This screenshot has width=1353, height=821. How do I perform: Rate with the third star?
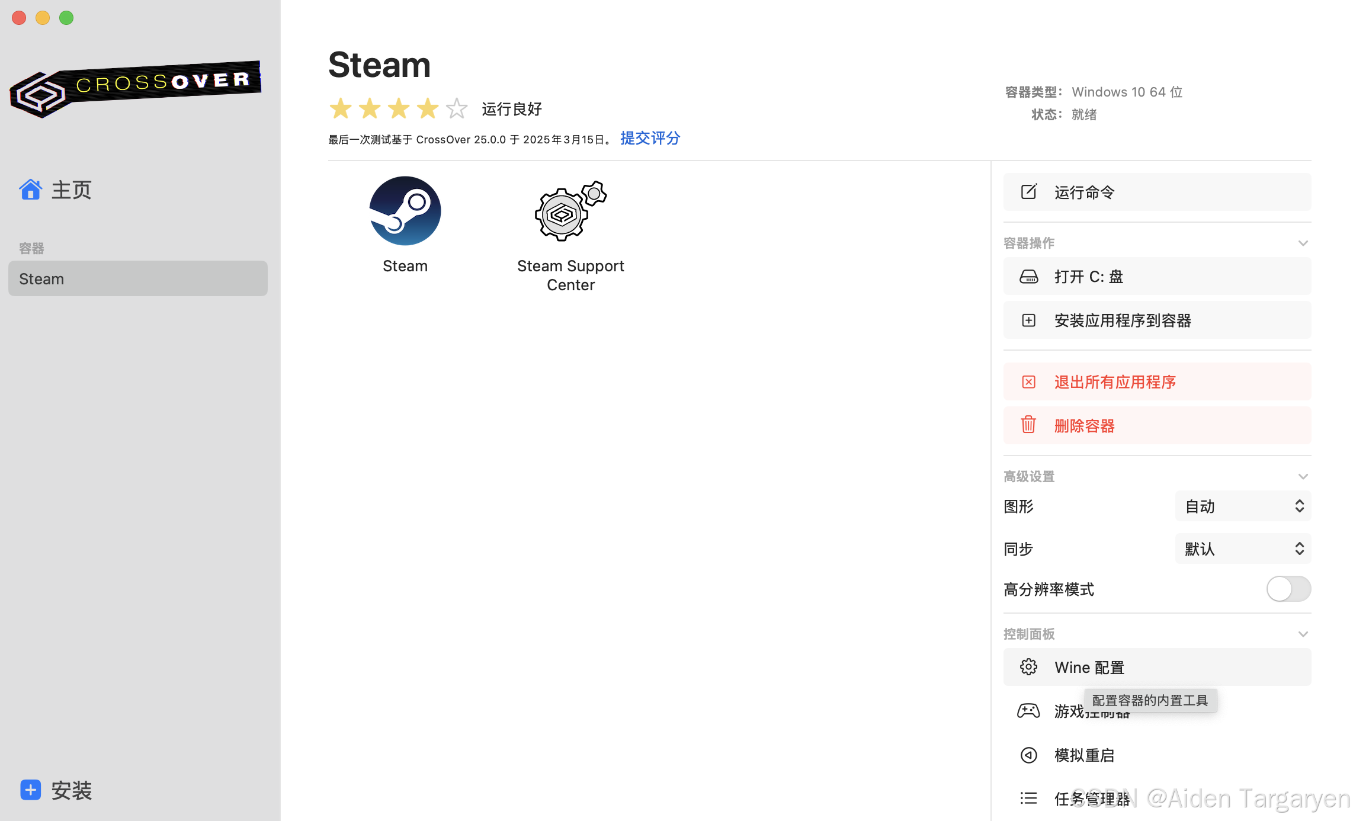(x=399, y=108)
